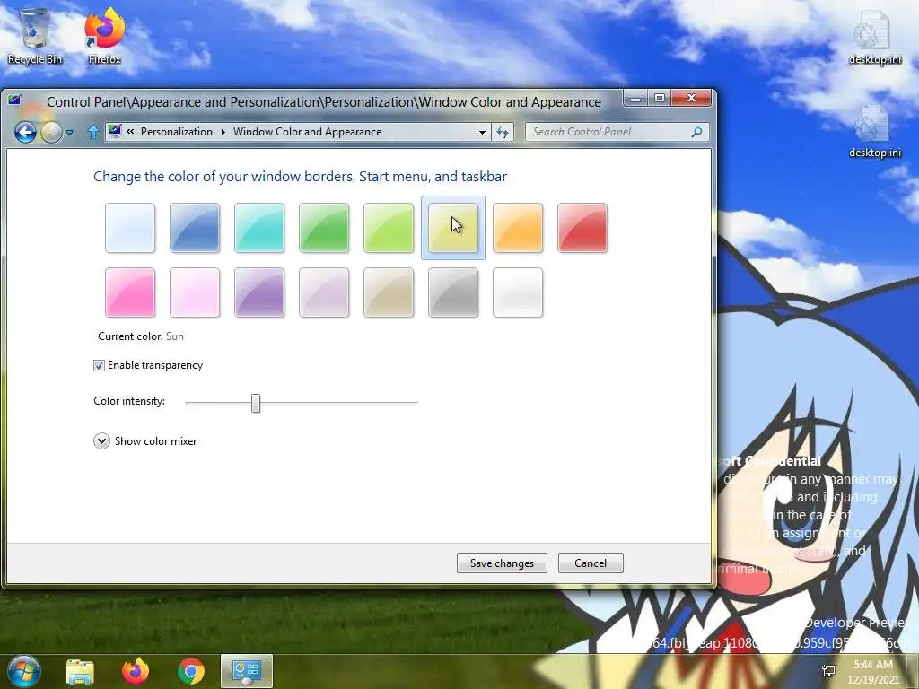This screenshot has height=689, width=919.
Task: Click the Refresh button beside address bar
Action: pyautogui.click(x=503, y=133)
